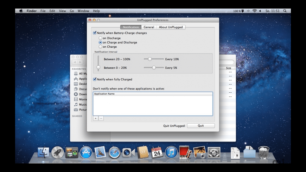
Task: Open the Trash in the Dock
Action: point(264,152)
